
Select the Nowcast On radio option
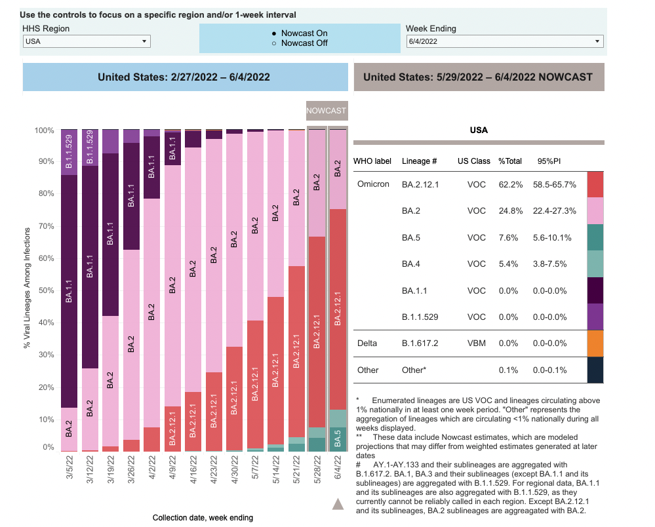[x=274, y=33]
